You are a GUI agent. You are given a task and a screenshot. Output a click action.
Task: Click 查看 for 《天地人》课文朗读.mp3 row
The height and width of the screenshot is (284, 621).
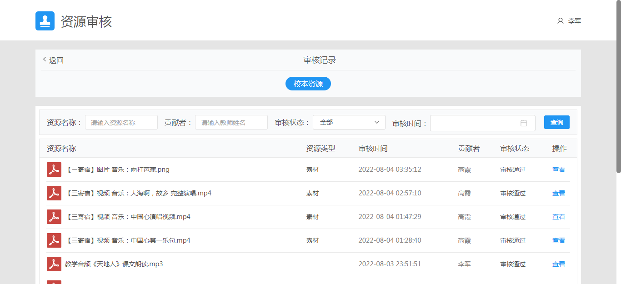[x=558, y=264]
